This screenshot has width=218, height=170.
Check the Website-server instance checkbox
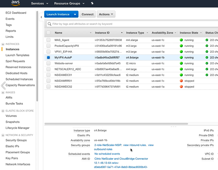[x=48, y=64]
